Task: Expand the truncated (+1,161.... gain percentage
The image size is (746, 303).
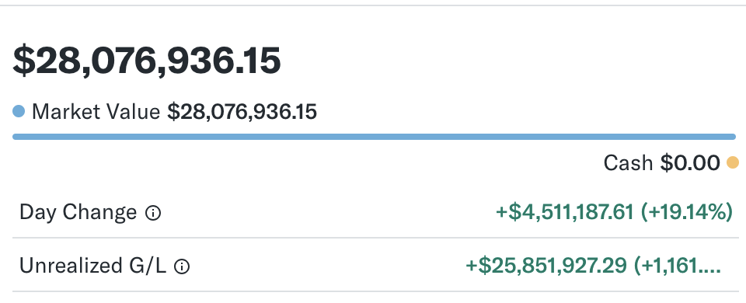Action: click(678, 266)
